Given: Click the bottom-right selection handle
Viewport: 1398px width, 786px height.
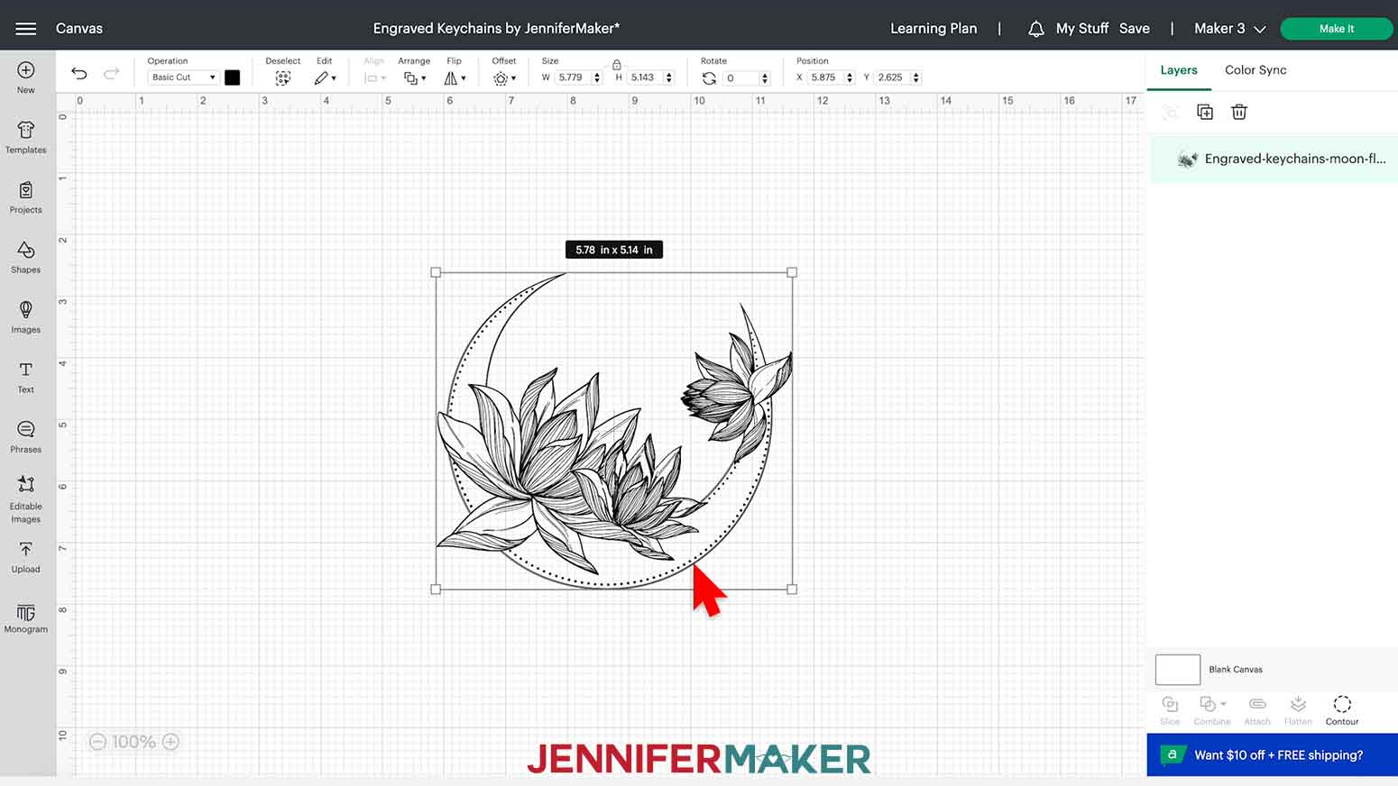Looking at the screenshot, I should 792,589.
